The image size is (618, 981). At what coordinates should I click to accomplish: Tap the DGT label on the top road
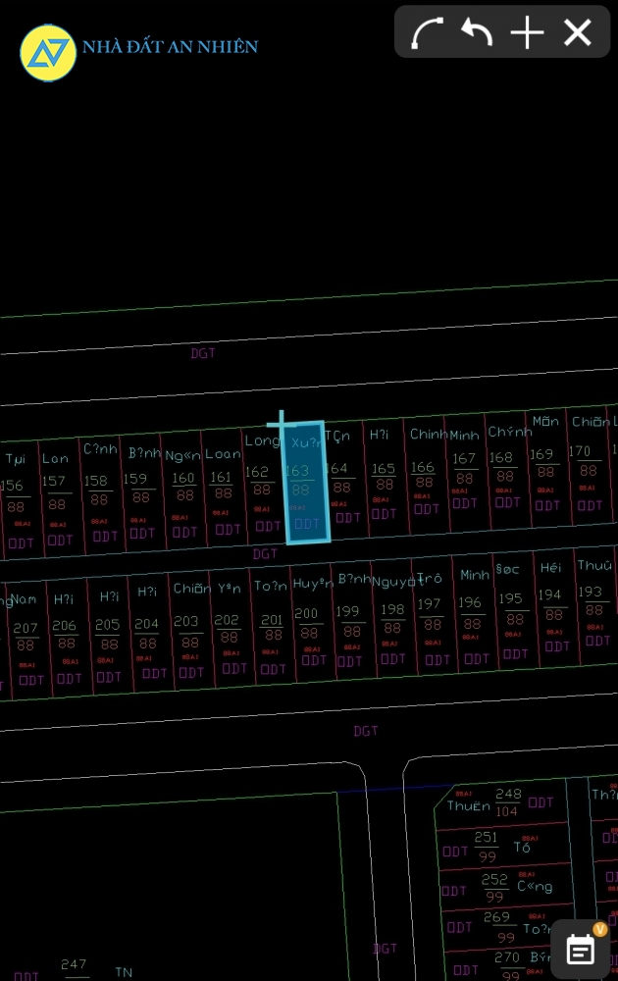pyautogui.click(x=203, y=353)
